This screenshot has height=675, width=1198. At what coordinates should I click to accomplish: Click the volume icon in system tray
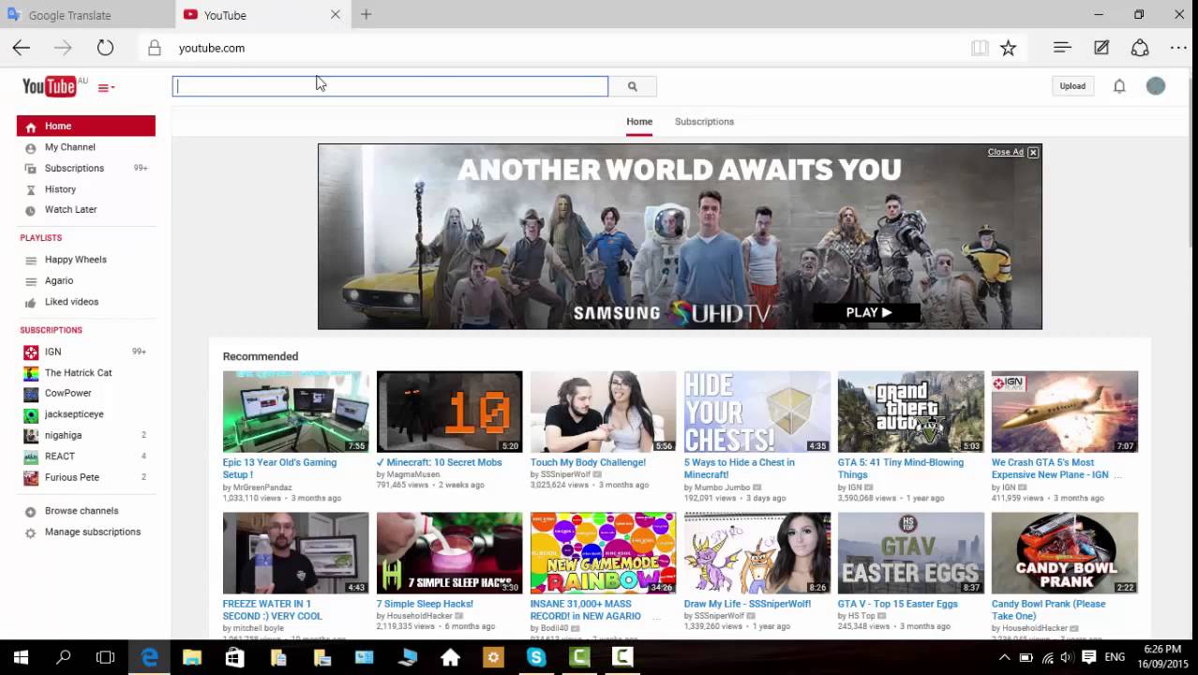click(x=1068, y=658)
